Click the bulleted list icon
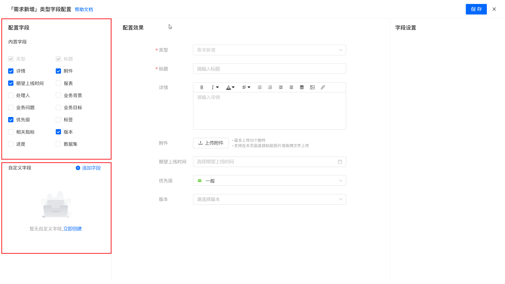Viewport: 505px width, 284px height. [260, 87]
